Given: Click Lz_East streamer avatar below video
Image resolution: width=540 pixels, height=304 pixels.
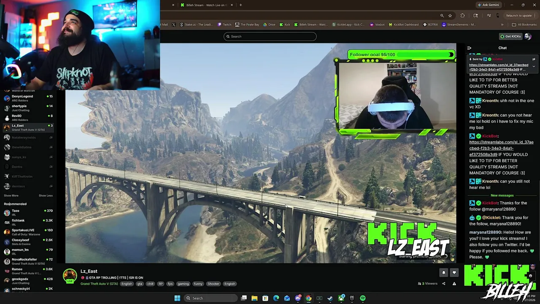Looking at the screenshot, I should click(x=70, y=276).
